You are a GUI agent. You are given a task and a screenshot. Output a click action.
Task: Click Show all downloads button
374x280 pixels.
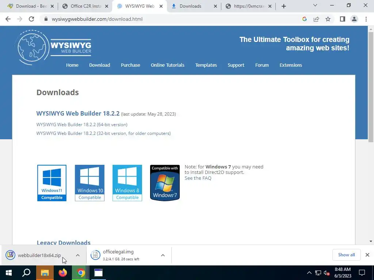[x=346, y=255]
